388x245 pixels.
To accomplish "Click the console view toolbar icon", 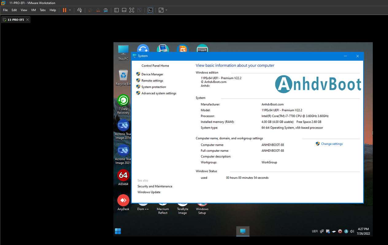I will (150, 10).
